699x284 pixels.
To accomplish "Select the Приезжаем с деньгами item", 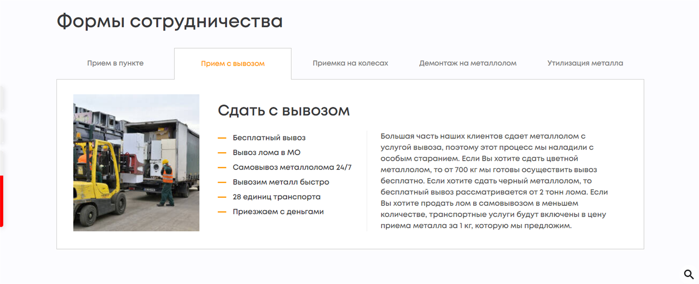I will click(278, 212).
